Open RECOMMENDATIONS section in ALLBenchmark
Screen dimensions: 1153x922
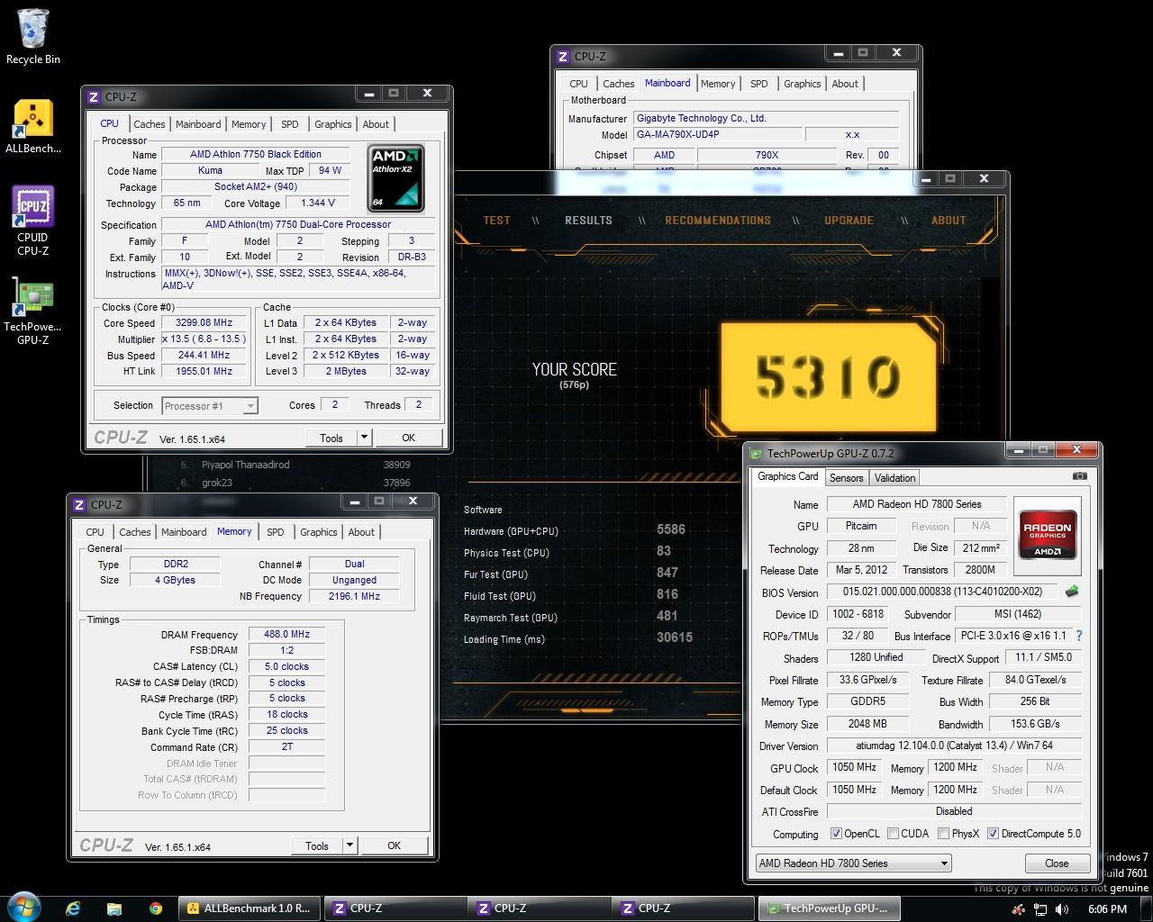tap(718, 221)
